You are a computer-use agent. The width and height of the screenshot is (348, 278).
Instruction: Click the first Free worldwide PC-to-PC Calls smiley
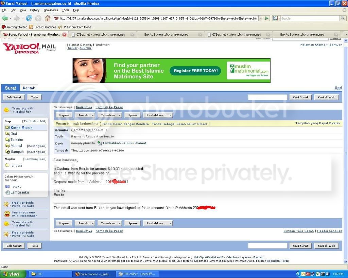(7, 204)
